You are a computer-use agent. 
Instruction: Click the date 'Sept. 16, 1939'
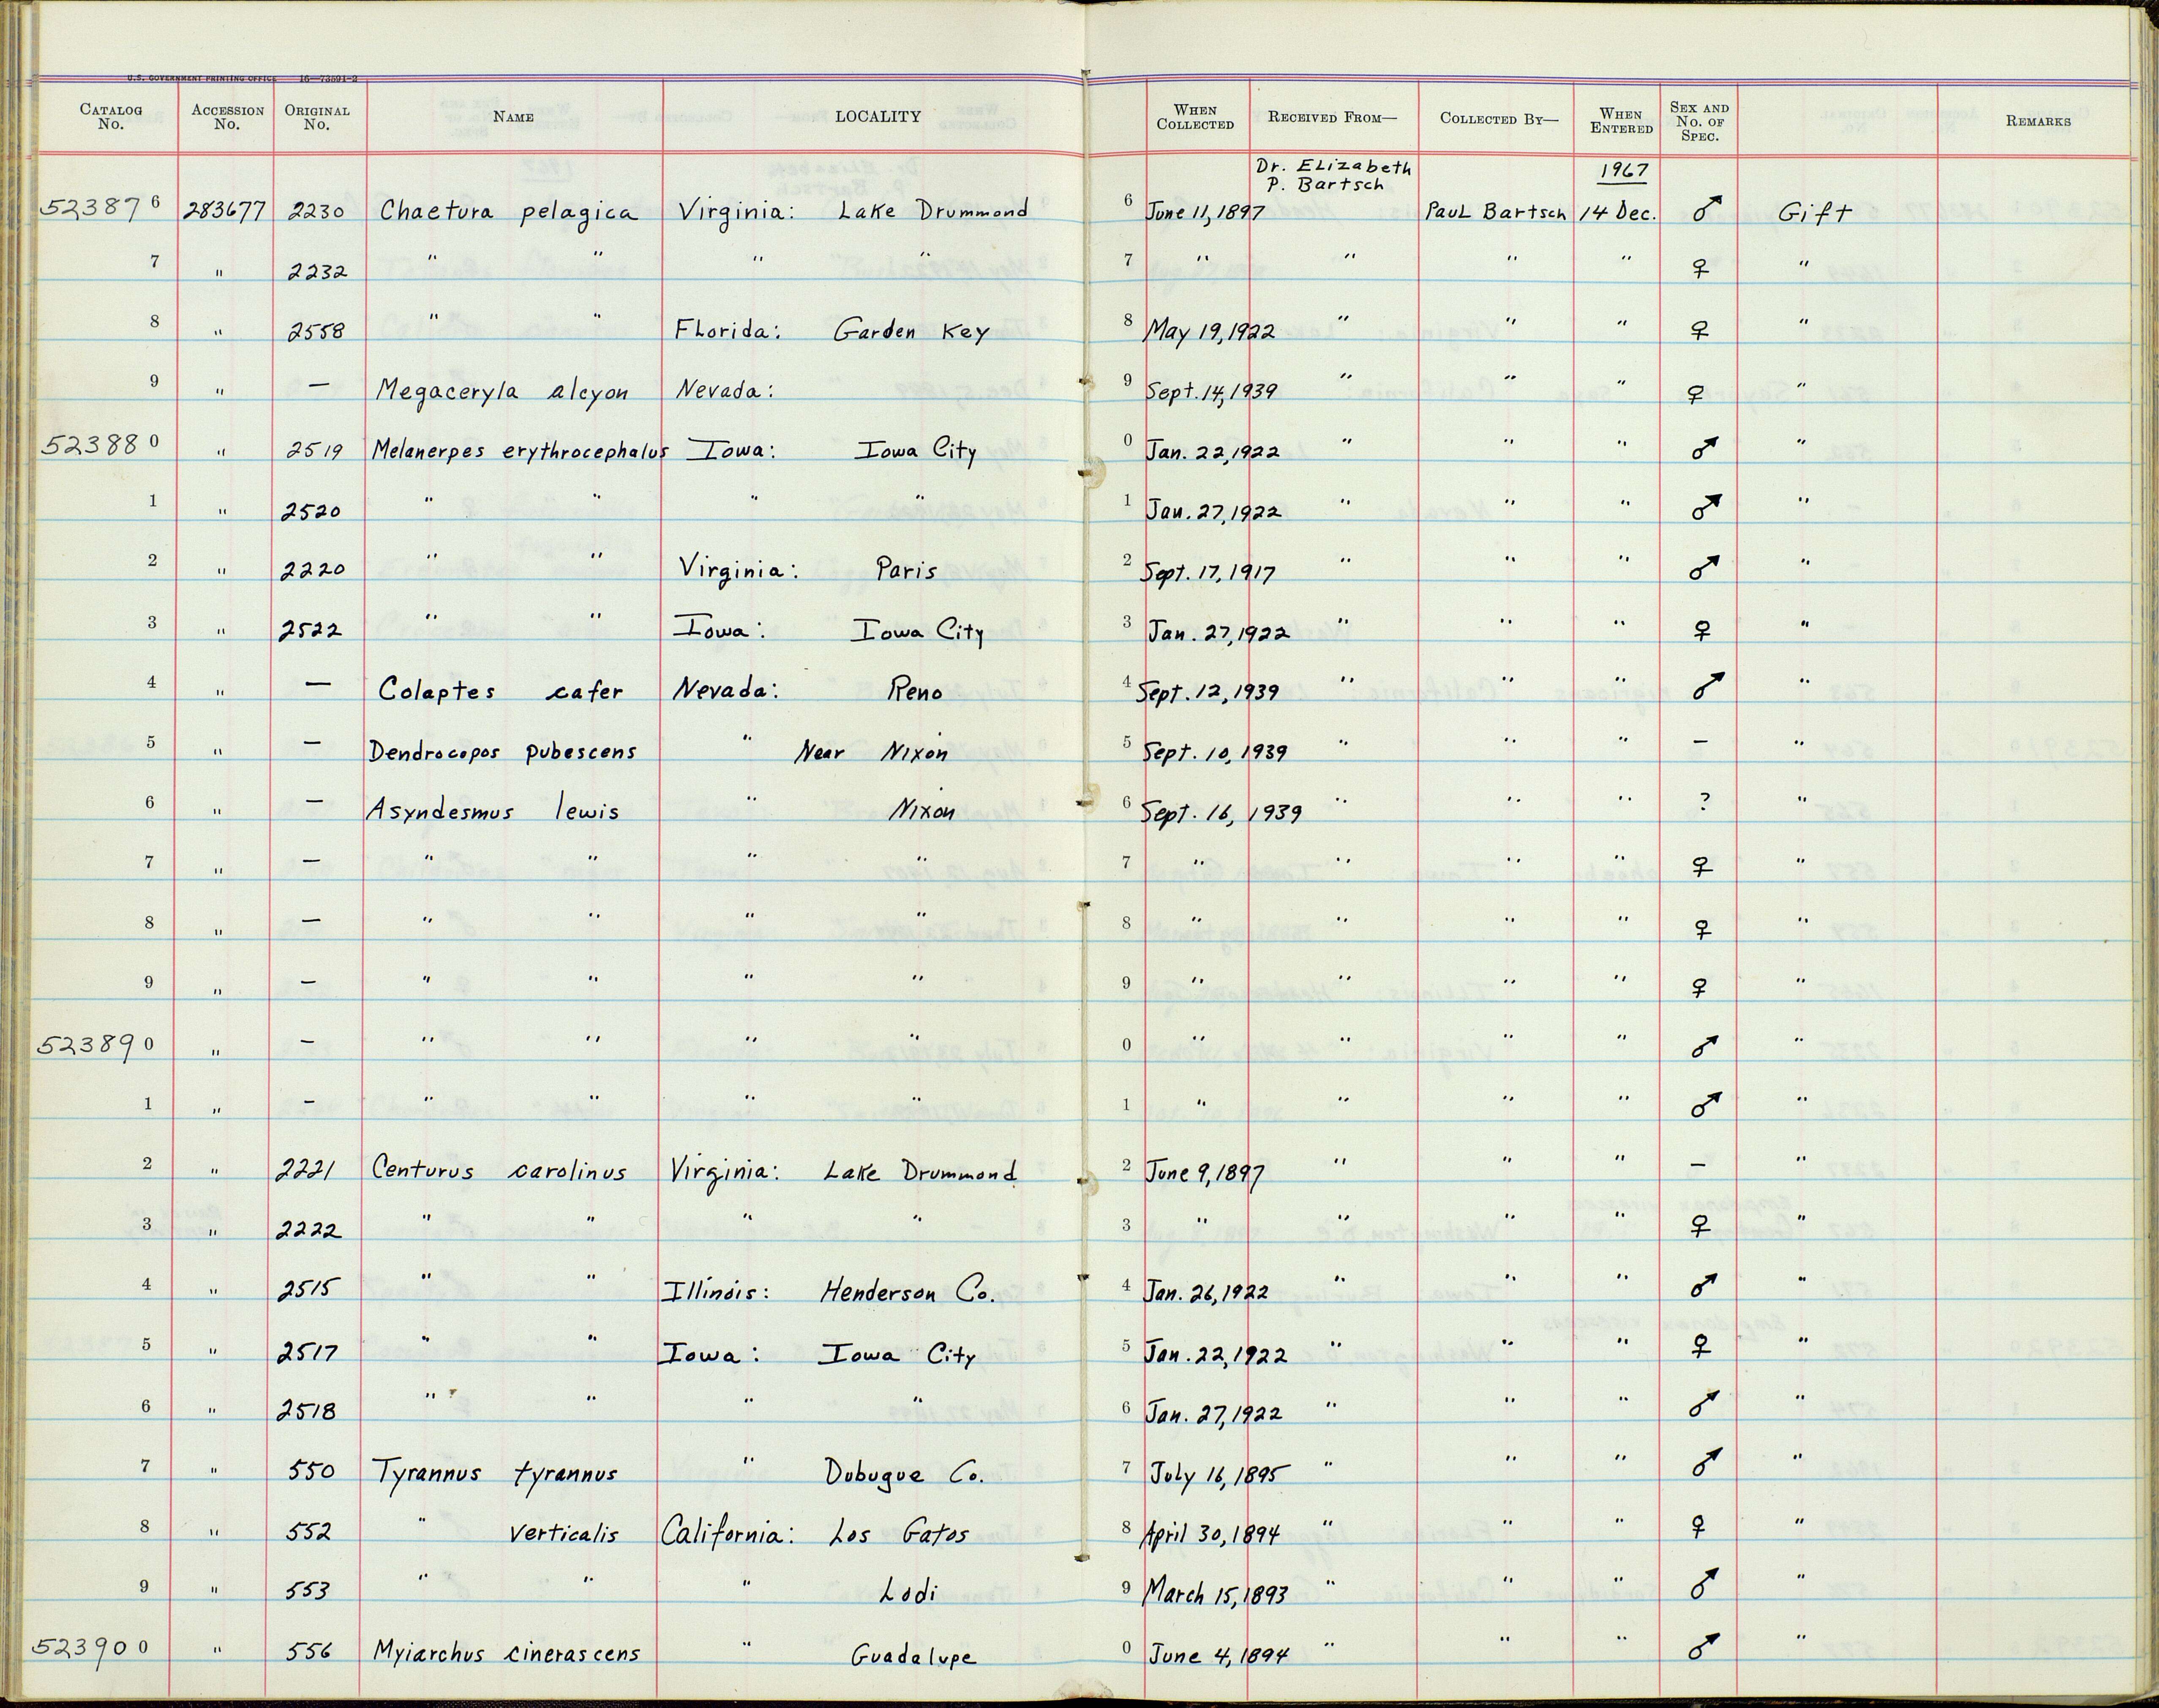point(1221,812)
